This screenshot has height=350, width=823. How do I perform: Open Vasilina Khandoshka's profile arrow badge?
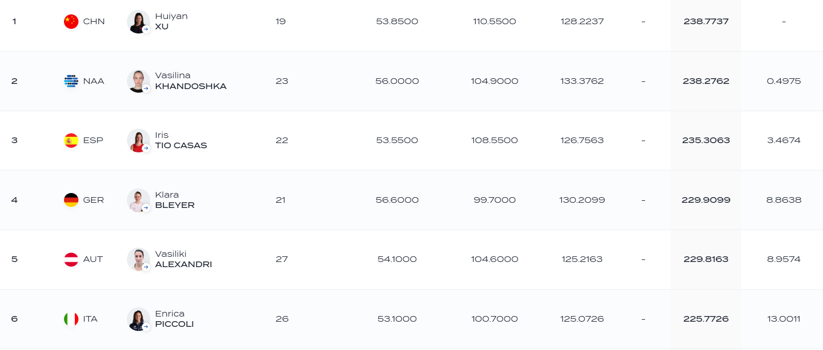pyautogui.click(x=146, y=89)
